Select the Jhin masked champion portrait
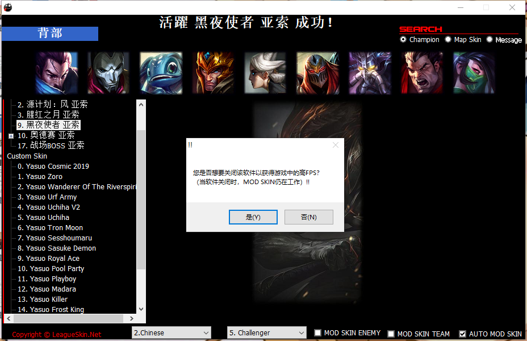 pyautogui.click(x=108, y=73)
